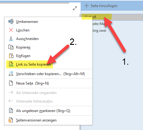Image resolution: width=143 pixels, height=130 pixels.
Task: Click the Kopieren pages icon
Action: (11, 47)
